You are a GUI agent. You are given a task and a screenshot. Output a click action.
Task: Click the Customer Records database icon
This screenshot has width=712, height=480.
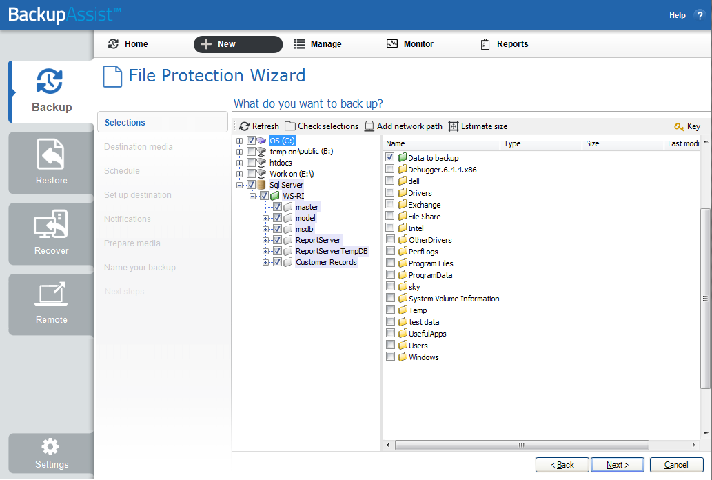pyautogui.click(x=288, y=262)
